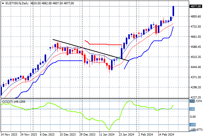
Task: Click the green CCI indicator line peak
Action: (129, 101)
